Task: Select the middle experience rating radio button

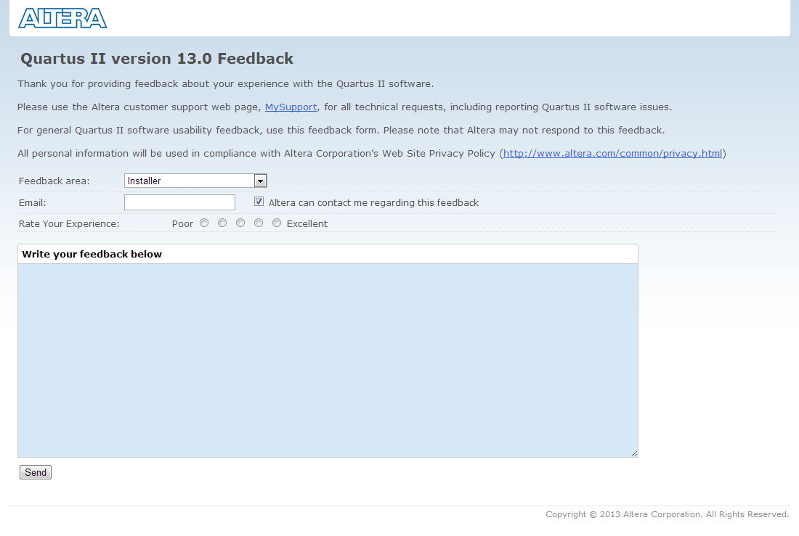Action: [240, 223]
